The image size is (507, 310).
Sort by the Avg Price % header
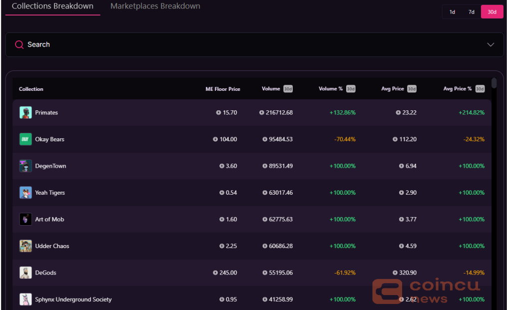[457, 88]
